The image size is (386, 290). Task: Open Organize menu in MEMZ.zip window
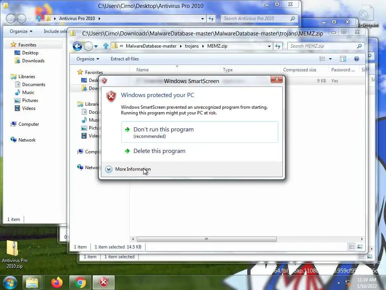(87, 59)
